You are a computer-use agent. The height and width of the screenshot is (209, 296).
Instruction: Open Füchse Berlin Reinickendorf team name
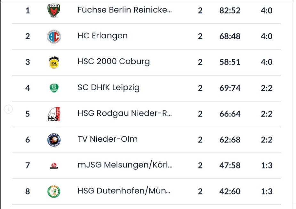[125, 10]
